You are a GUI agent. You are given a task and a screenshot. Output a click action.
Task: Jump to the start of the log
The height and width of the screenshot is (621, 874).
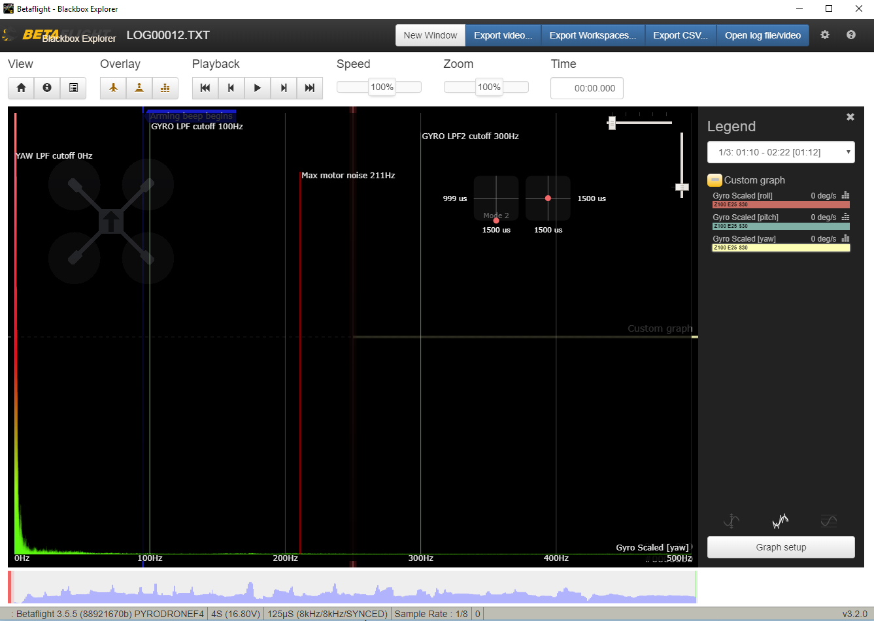click(205, 88)
